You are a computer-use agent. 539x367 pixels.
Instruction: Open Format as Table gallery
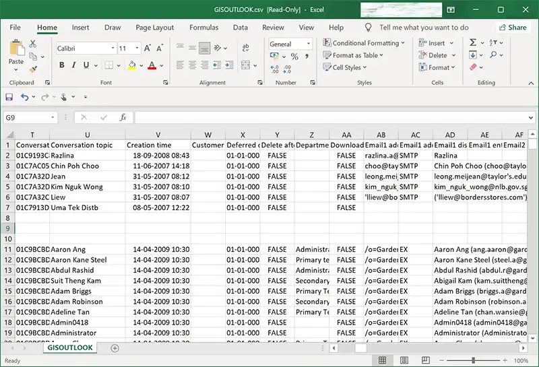click(x=353, y=55)
